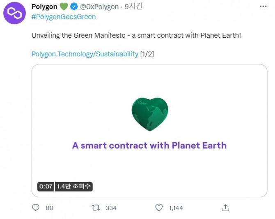Open the #PolygonGoesGreen hashtag

[64, 17]
